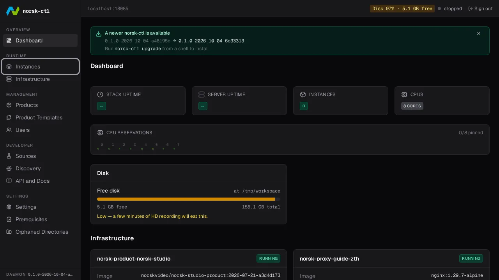Viewport: 499px width, 280px height.
Task: Dismiss the newer norsk-ctl available banner
Action: coord(479,33)
